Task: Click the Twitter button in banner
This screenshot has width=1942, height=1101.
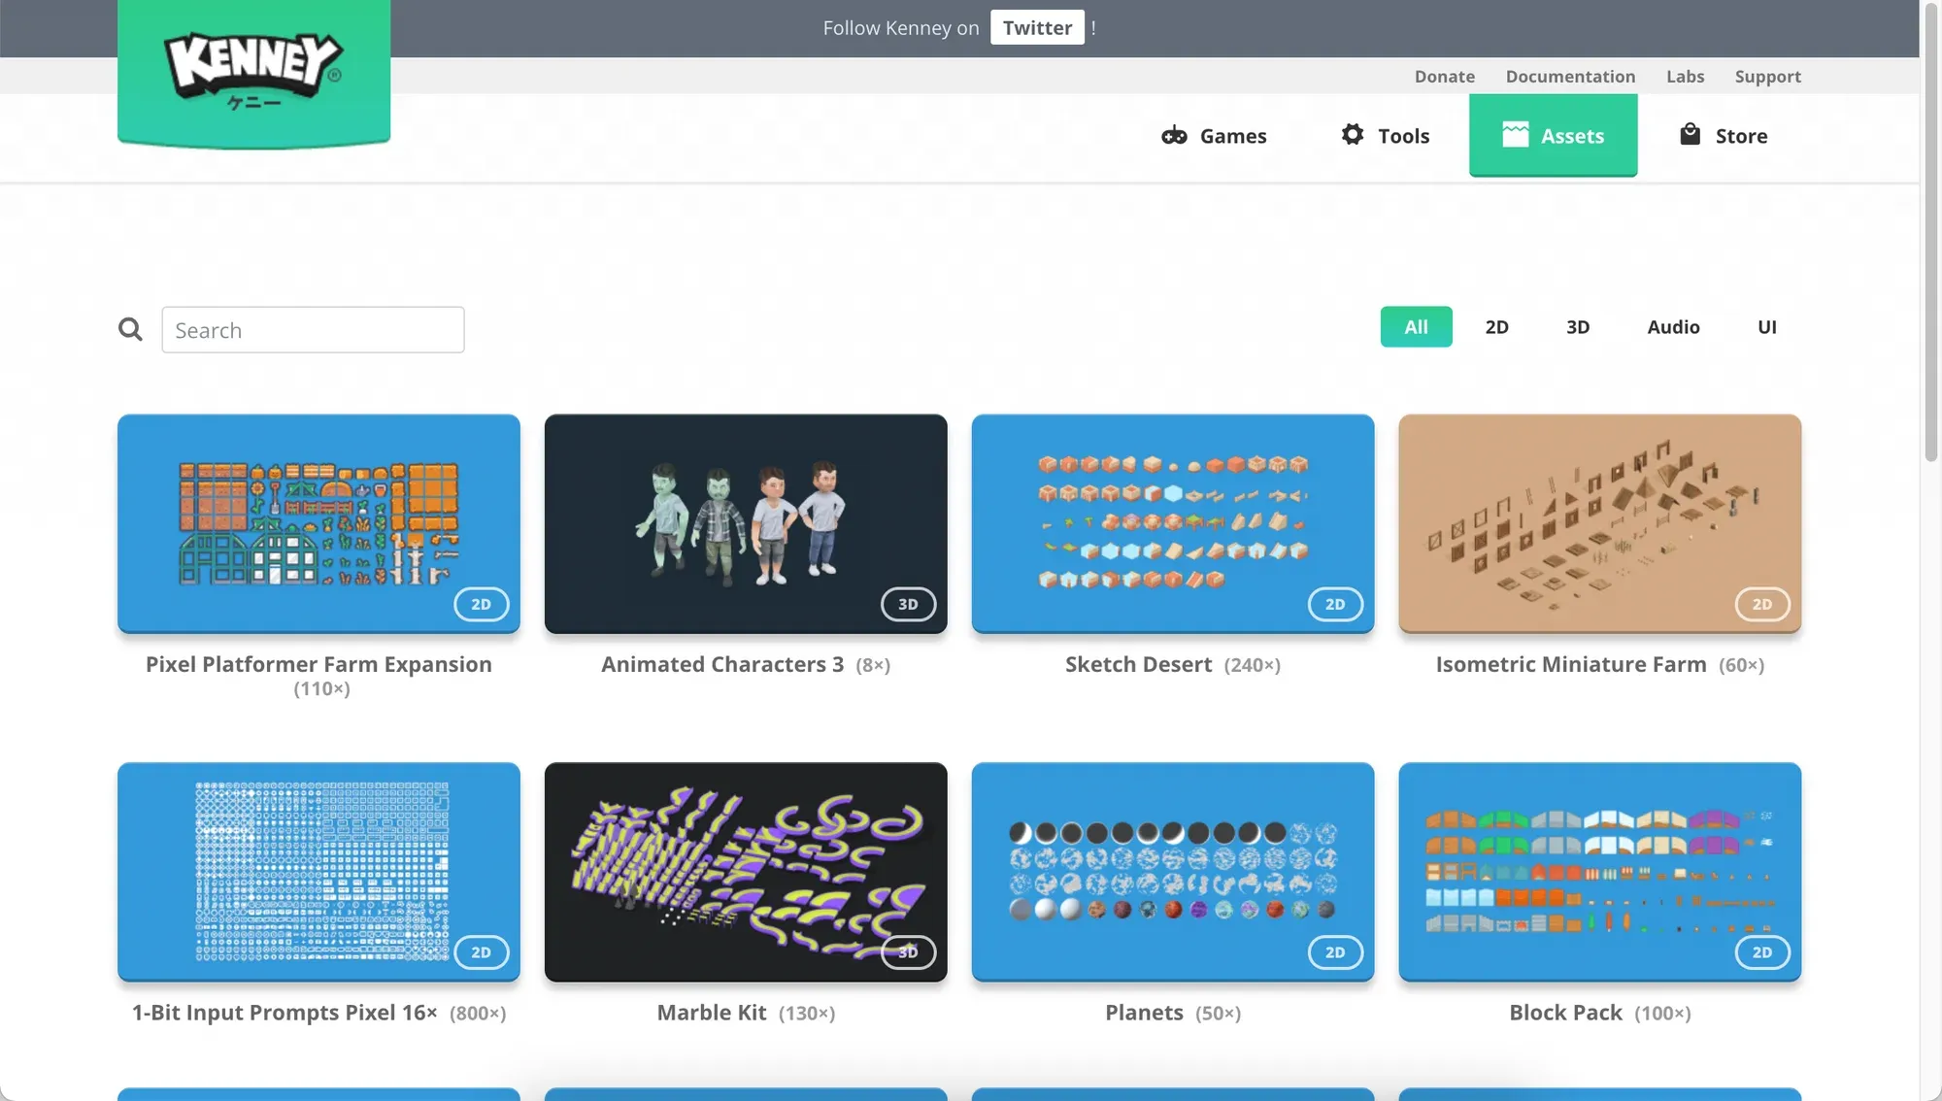Action: coord(1037,28)
